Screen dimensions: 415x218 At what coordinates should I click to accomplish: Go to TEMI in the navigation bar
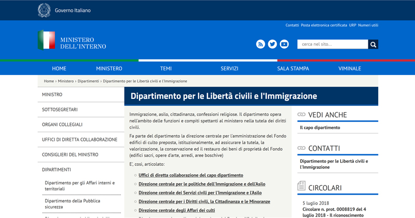coord(166,68)
